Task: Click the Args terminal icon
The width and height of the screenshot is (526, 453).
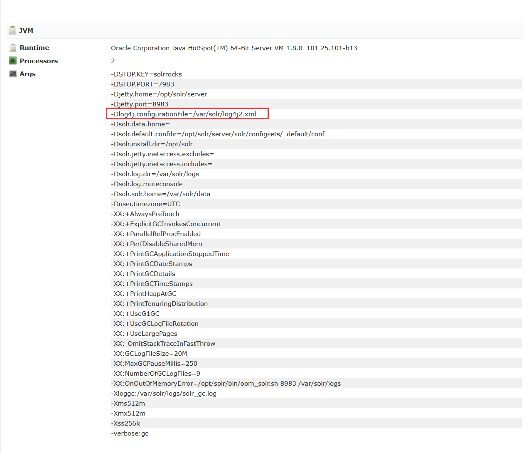Action: pos(13,74)
